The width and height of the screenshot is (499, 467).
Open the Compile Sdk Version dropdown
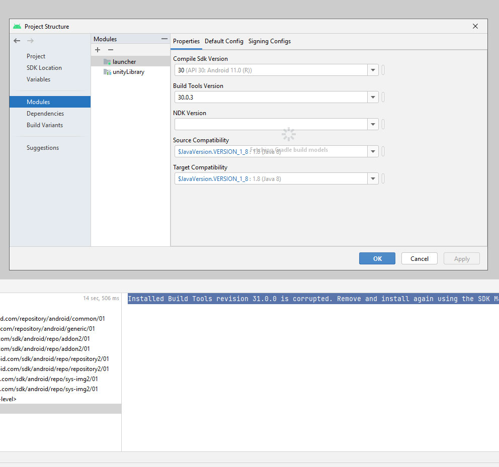click(372, 70)
